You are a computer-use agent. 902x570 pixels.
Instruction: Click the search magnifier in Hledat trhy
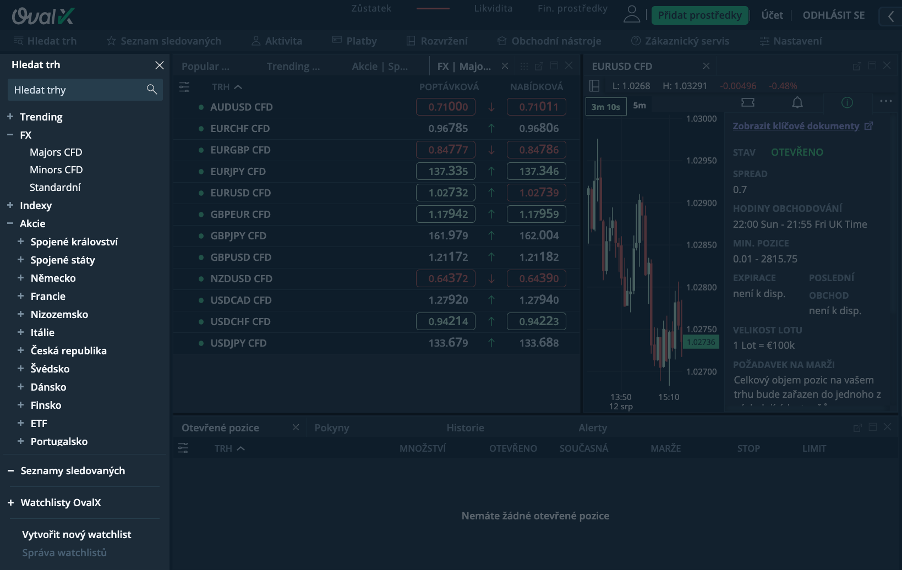point(152,90)
